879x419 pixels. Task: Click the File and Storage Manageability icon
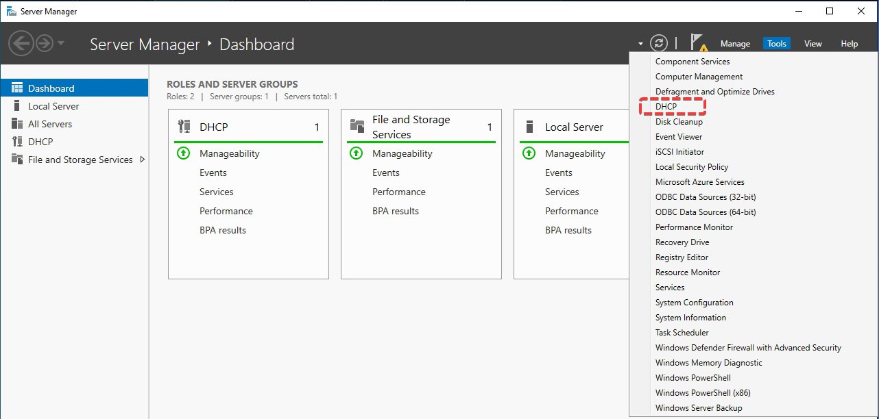356,153
